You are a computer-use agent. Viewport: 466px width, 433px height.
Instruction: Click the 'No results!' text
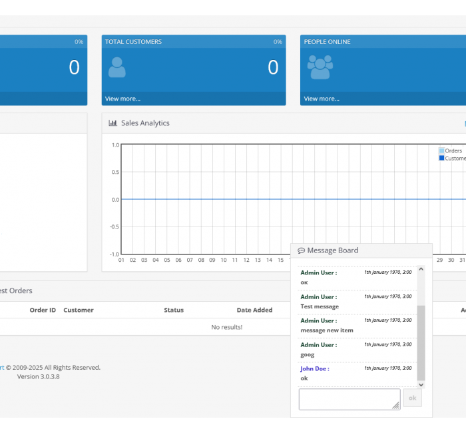pyautogui.click(x=227, y=327)
